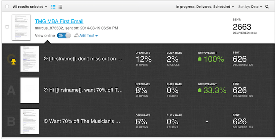Open the winning variant subject line
The image size is (275, 139).
(x=85, y=59)
